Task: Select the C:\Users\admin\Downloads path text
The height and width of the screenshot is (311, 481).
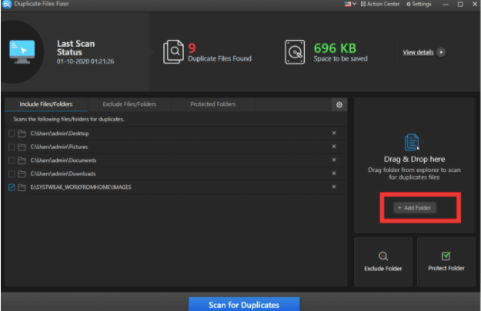Action: (63, 174)
